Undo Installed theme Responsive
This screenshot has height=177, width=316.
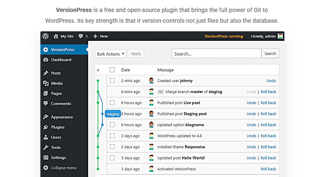coord(251,147)
